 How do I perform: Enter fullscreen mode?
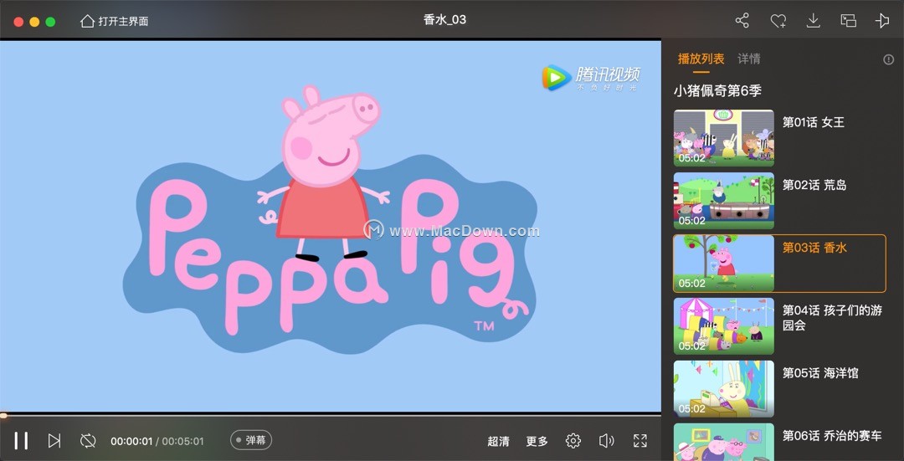(x=640, y=441)
